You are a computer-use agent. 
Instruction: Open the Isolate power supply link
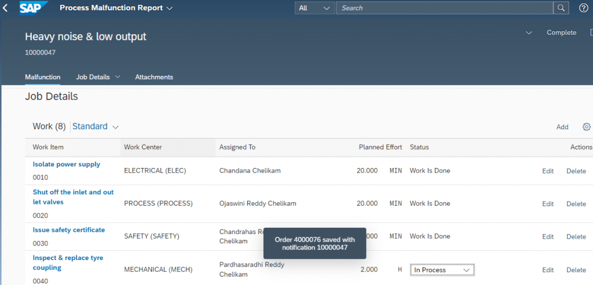pyautogui.click(x=67, y=165)
